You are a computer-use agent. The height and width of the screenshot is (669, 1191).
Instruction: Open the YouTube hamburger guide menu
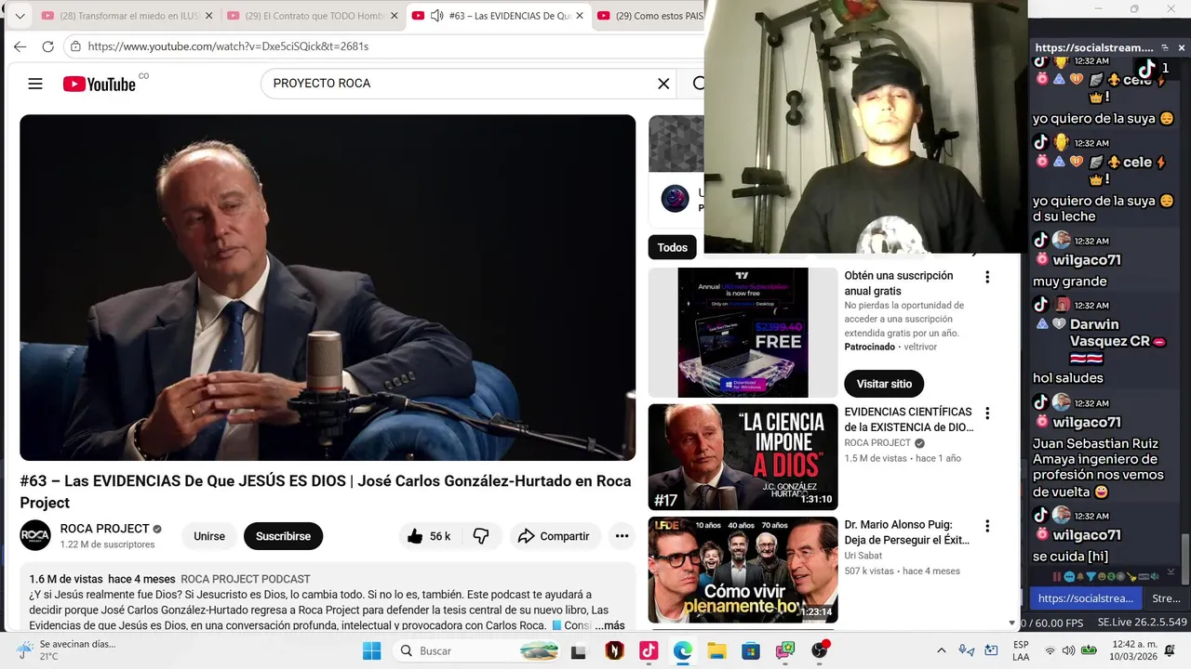pos(35,84)
